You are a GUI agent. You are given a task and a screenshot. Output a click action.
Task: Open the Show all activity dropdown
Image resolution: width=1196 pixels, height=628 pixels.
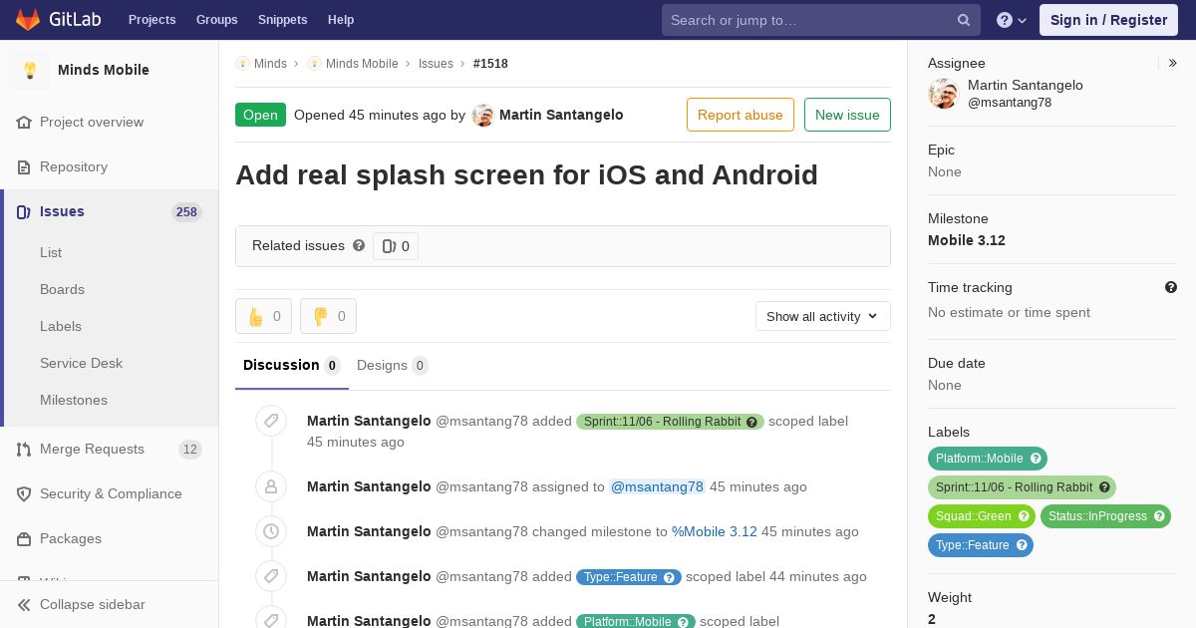[x=823, y=316]
